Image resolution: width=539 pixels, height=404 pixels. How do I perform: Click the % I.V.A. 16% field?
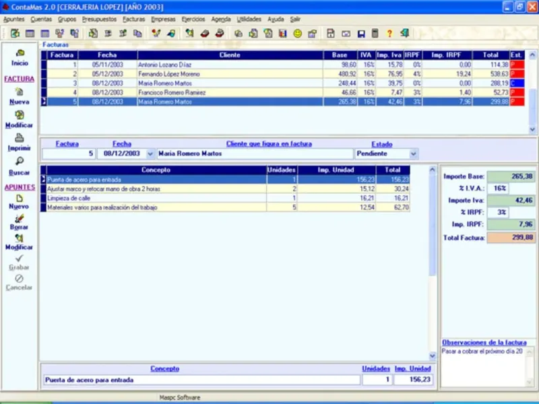pyautogui.click(x=499, y=189)
